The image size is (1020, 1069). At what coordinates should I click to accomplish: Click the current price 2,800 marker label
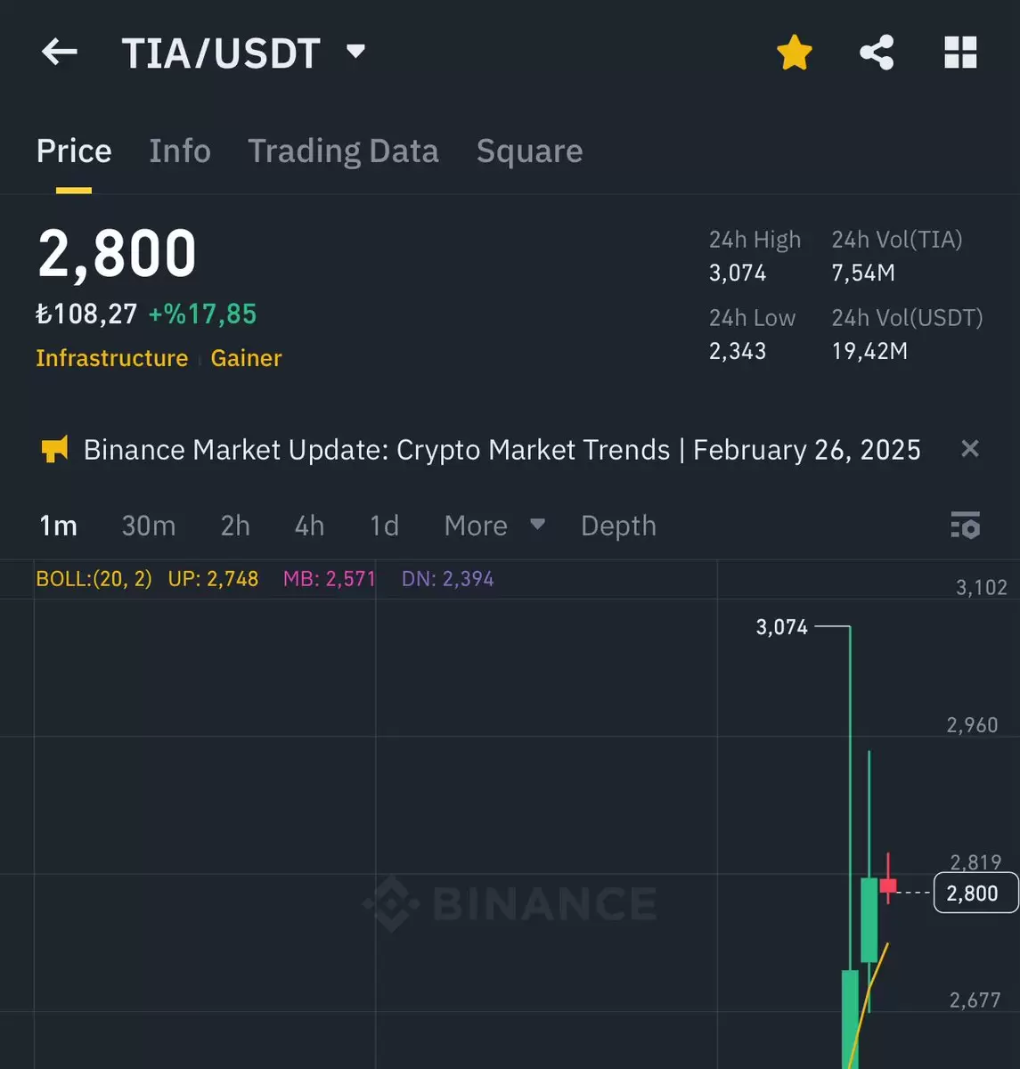975,894
